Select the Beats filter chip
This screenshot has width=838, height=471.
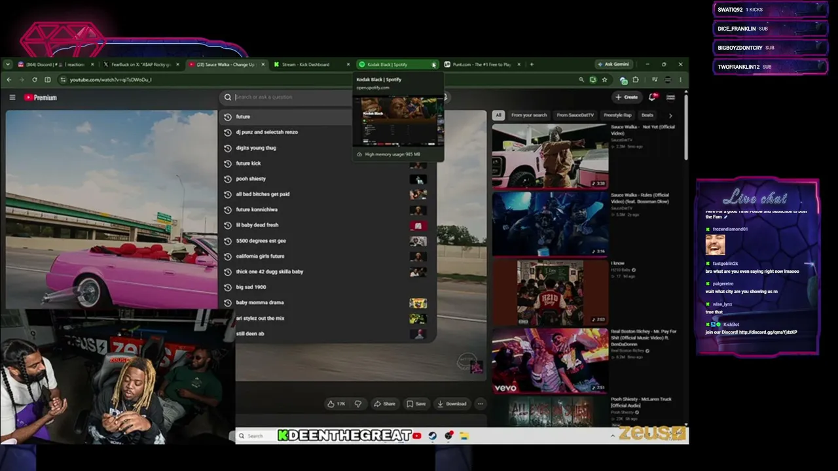click(x=647, y=115)
